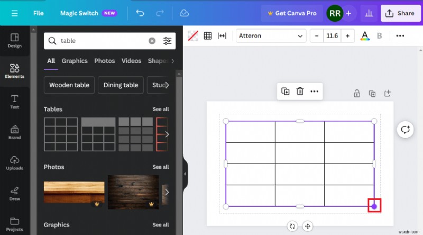
Task: Toggle Bold formatting
Action: tap(379, 35)
